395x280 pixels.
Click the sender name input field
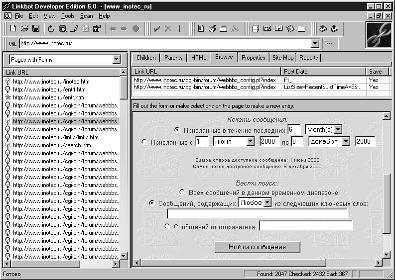tap(305, 226)
